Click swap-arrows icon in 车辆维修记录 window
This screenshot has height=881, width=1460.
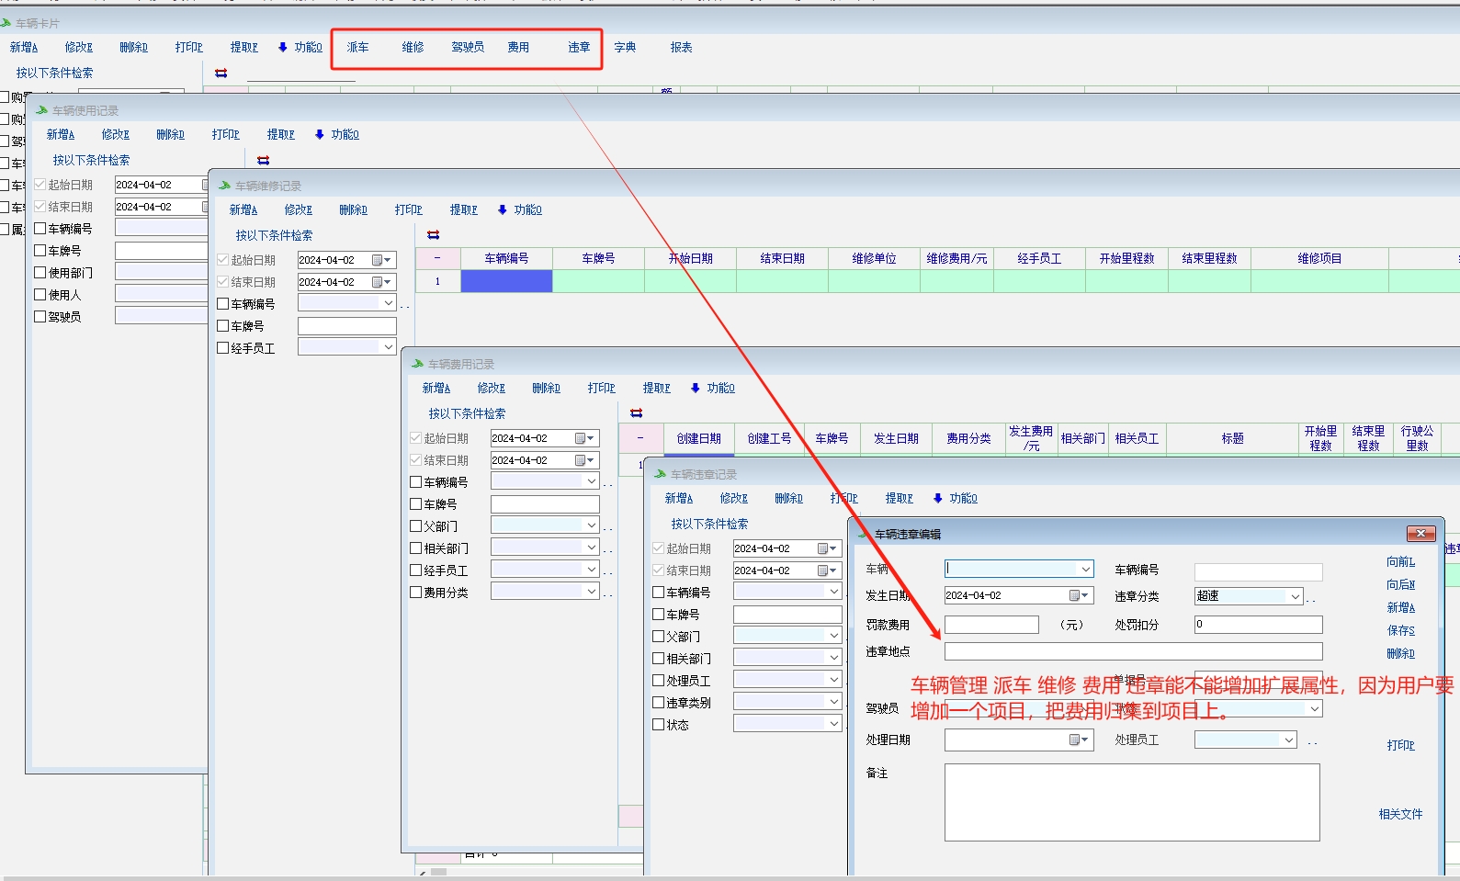pos(434,235)
